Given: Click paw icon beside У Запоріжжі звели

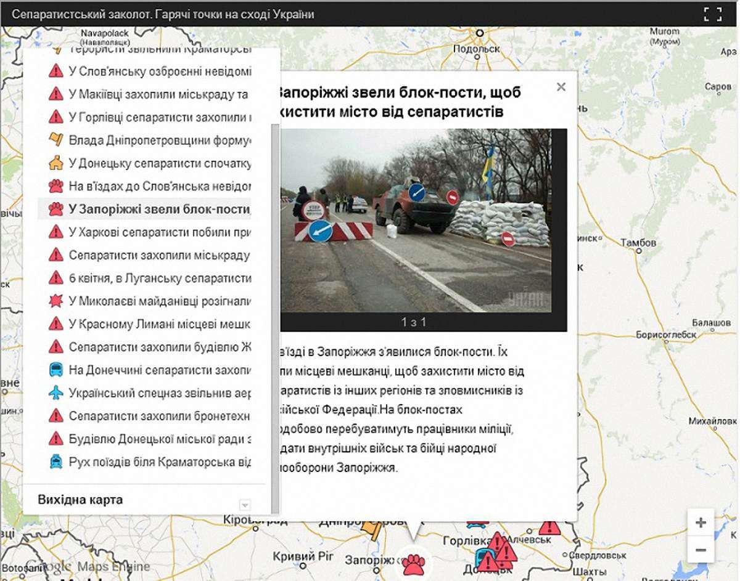Looking at the screenshot, I should click(56, 209).
